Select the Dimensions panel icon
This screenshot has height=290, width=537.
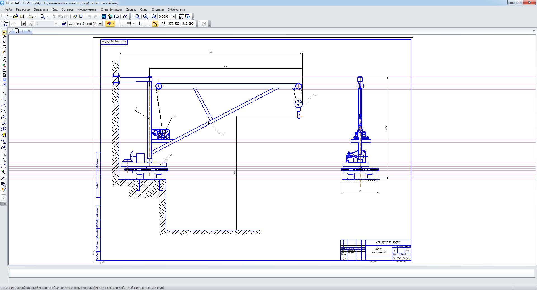[x=4, y=37]
